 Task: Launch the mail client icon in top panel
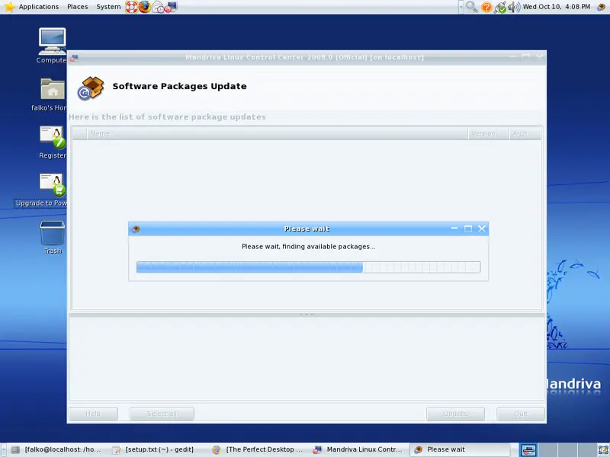point(158,7)
